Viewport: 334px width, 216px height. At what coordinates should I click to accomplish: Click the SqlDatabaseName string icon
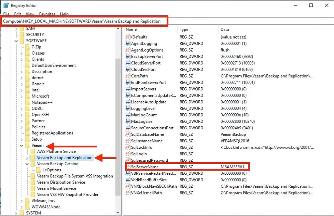point(128,134)
